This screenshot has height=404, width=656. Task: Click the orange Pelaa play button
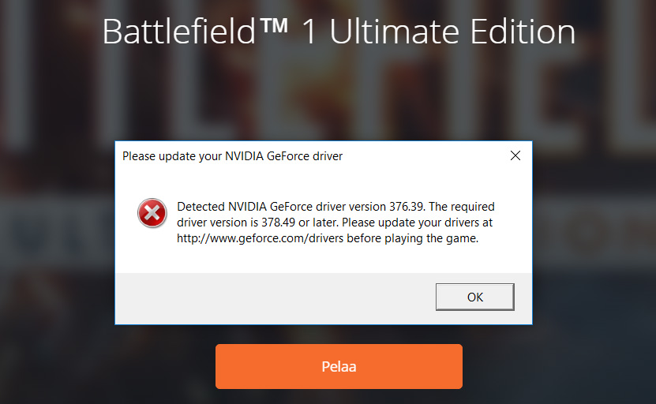339,366
